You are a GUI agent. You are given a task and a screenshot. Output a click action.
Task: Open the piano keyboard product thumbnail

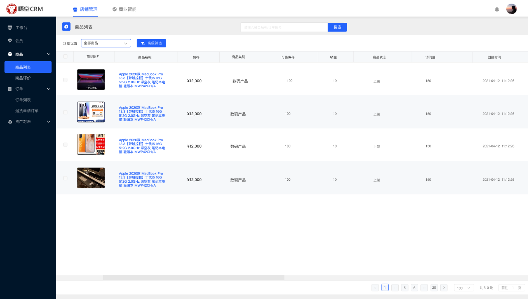click(x=91, y=178)
